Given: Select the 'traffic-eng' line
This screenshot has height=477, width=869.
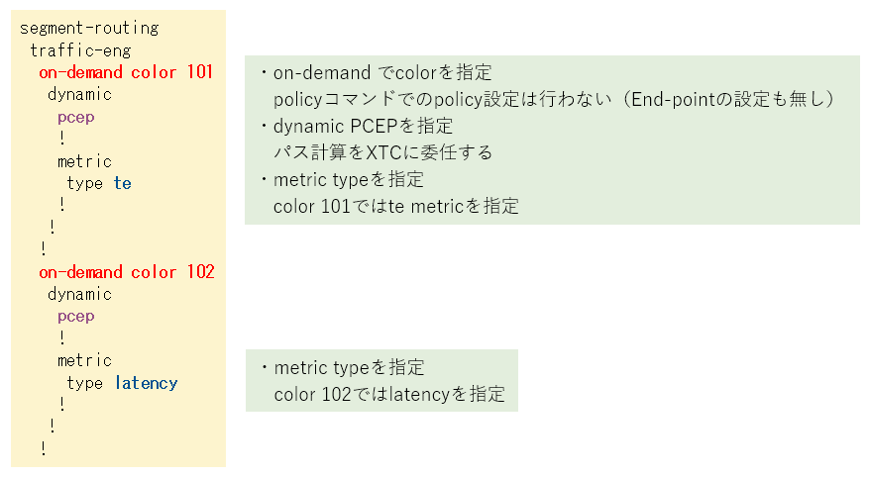Looking at the screenshot, I should point(80,50).
